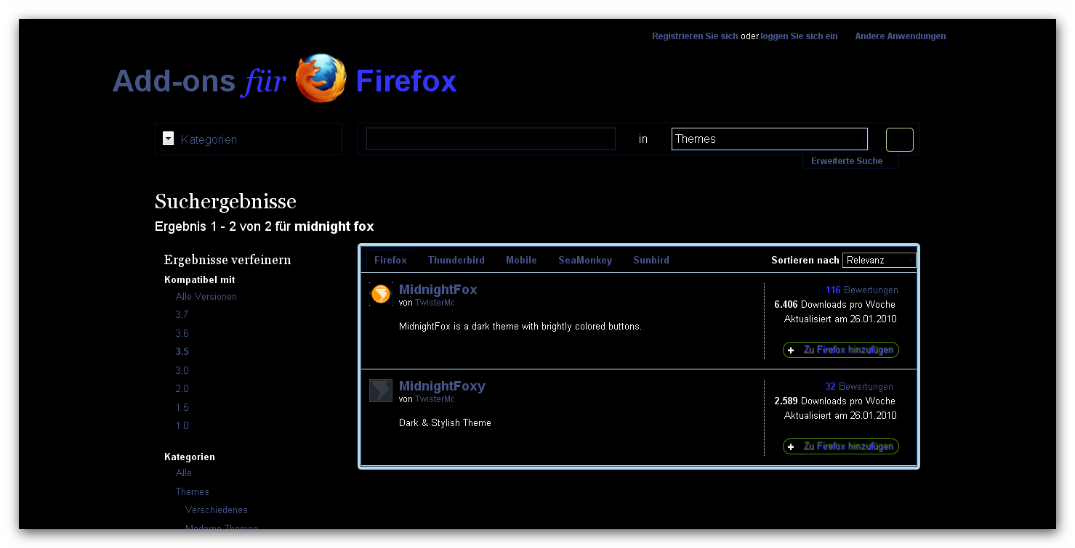
Task: Click the orange MidnightFox theme icon
Action: [x=381, y=294]
